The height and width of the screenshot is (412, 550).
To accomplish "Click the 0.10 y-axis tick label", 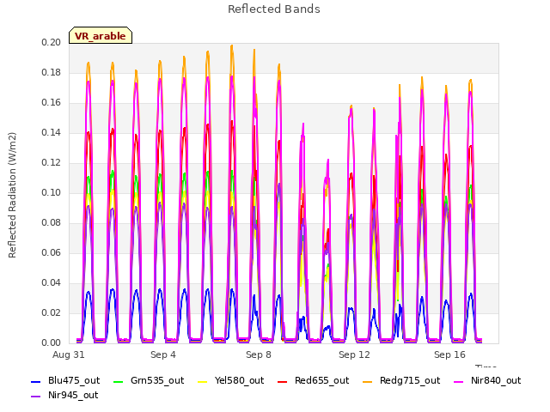I will click(52, 192).
